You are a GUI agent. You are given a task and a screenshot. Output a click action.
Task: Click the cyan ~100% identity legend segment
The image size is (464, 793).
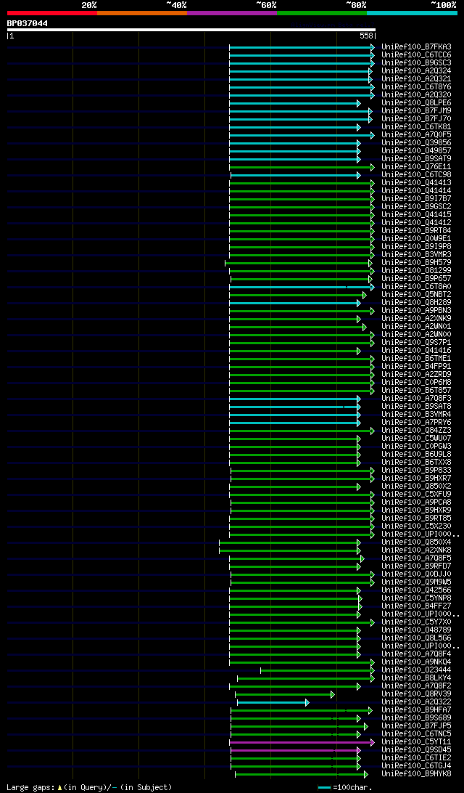[412, 12]
